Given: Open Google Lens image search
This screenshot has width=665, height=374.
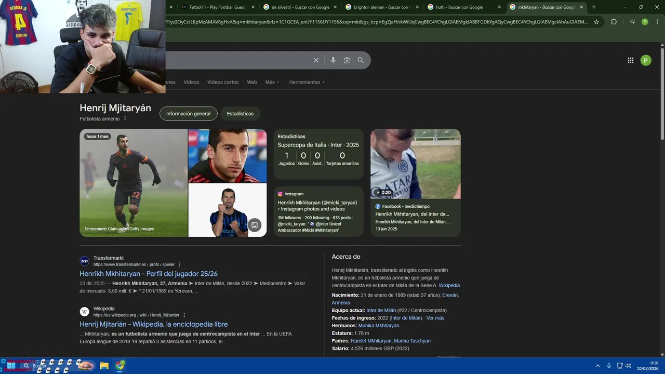Looking at the screenshot, I should (347, 60).
